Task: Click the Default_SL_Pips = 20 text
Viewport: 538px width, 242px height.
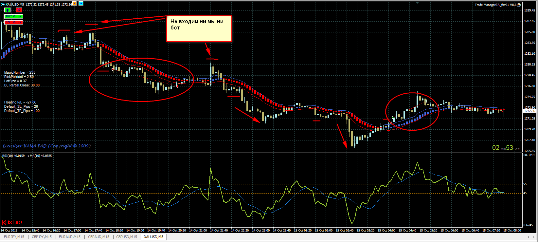Action: 21,106
